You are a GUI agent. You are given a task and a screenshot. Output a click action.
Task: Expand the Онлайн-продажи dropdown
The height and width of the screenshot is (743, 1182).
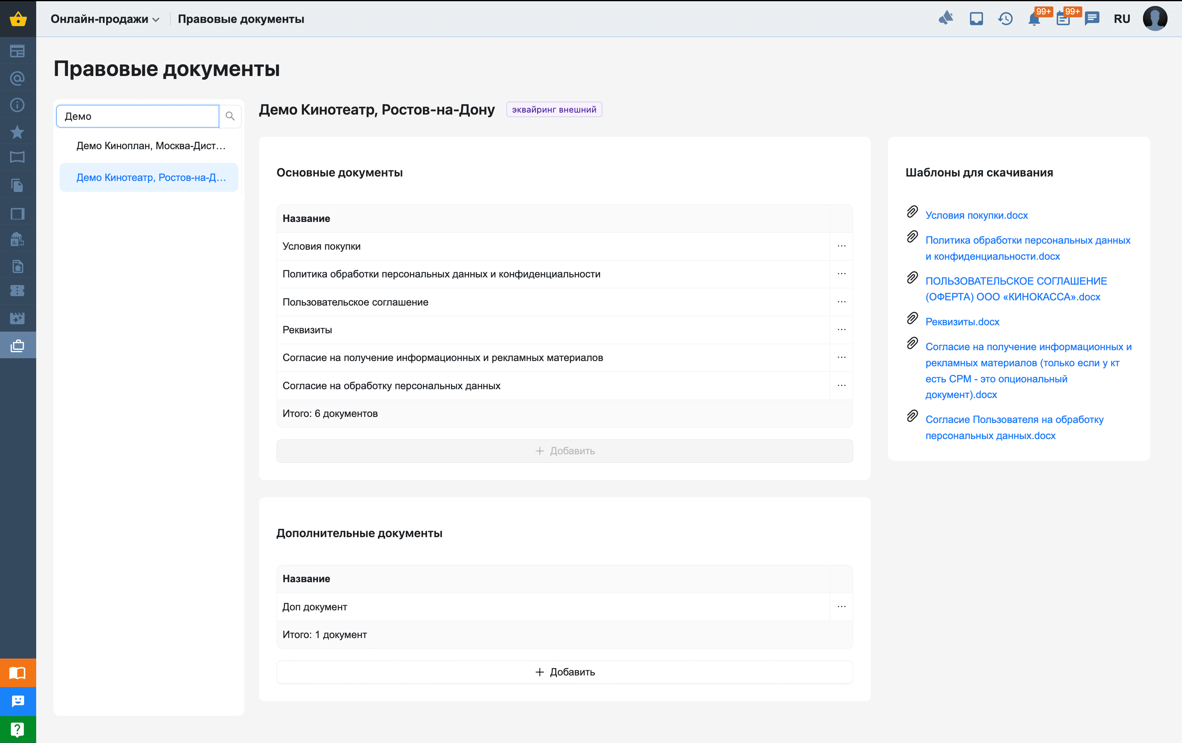click(x=105, y=19)
